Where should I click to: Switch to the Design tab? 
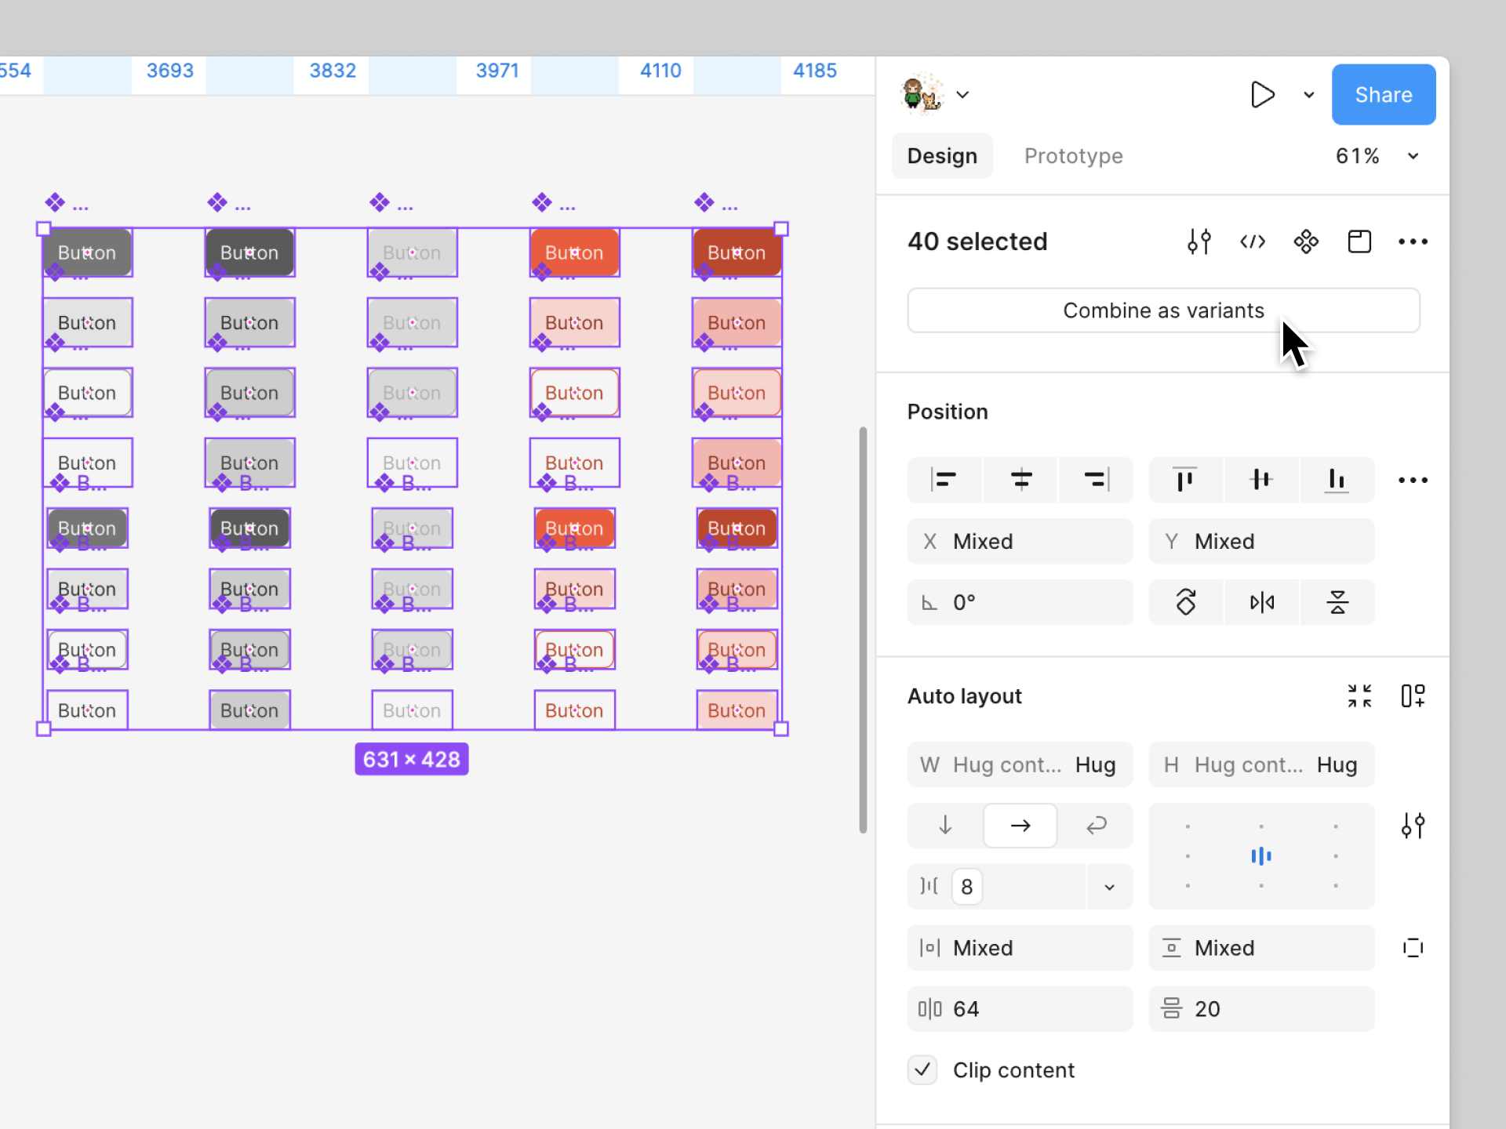coord(942,156)
